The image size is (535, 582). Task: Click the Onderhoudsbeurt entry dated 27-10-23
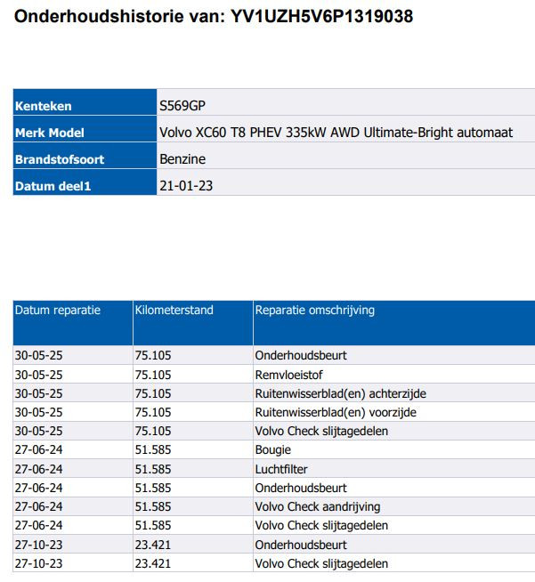(301, 545)
